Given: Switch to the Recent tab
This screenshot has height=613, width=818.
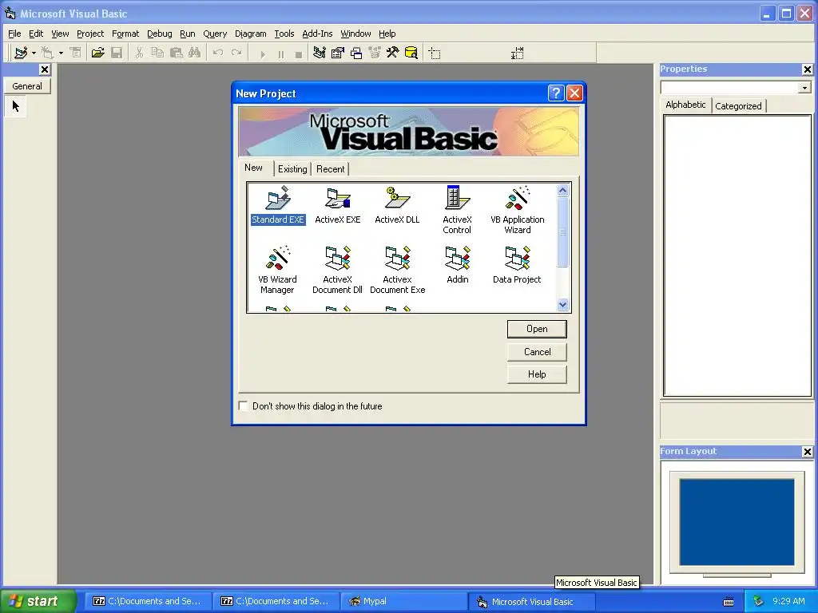Looking at the screenshot, I should click(330, 169).
